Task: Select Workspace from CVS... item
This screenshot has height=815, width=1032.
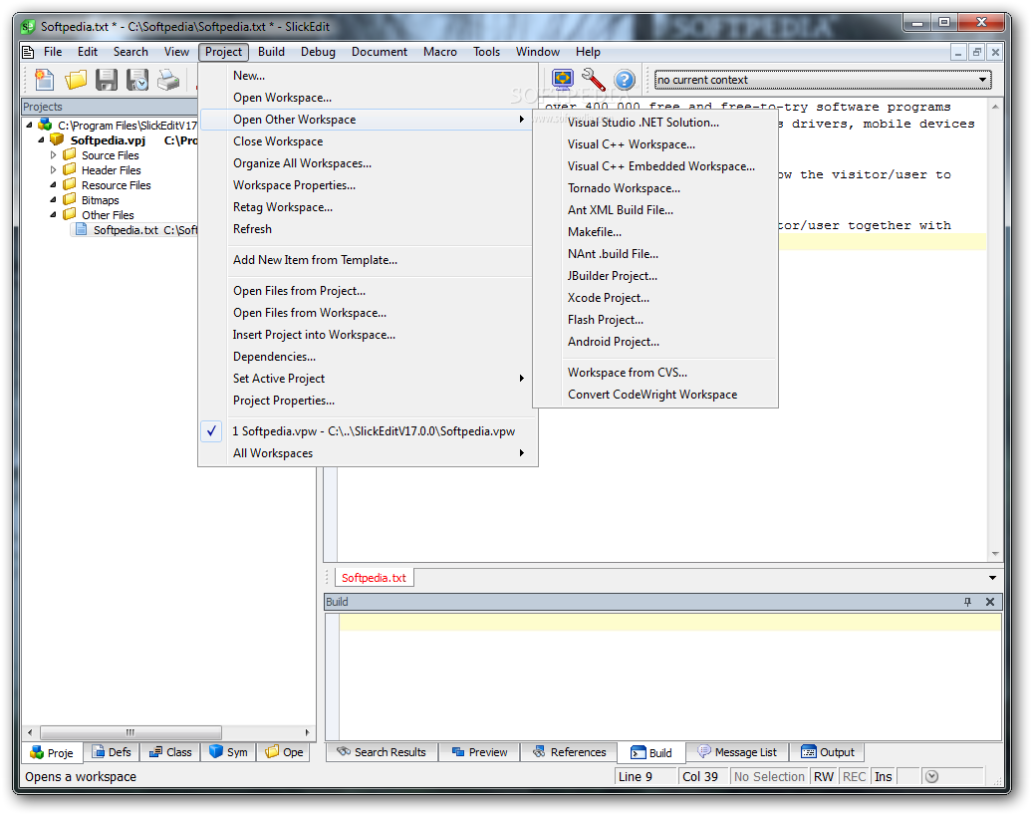Action: (655, 373)
